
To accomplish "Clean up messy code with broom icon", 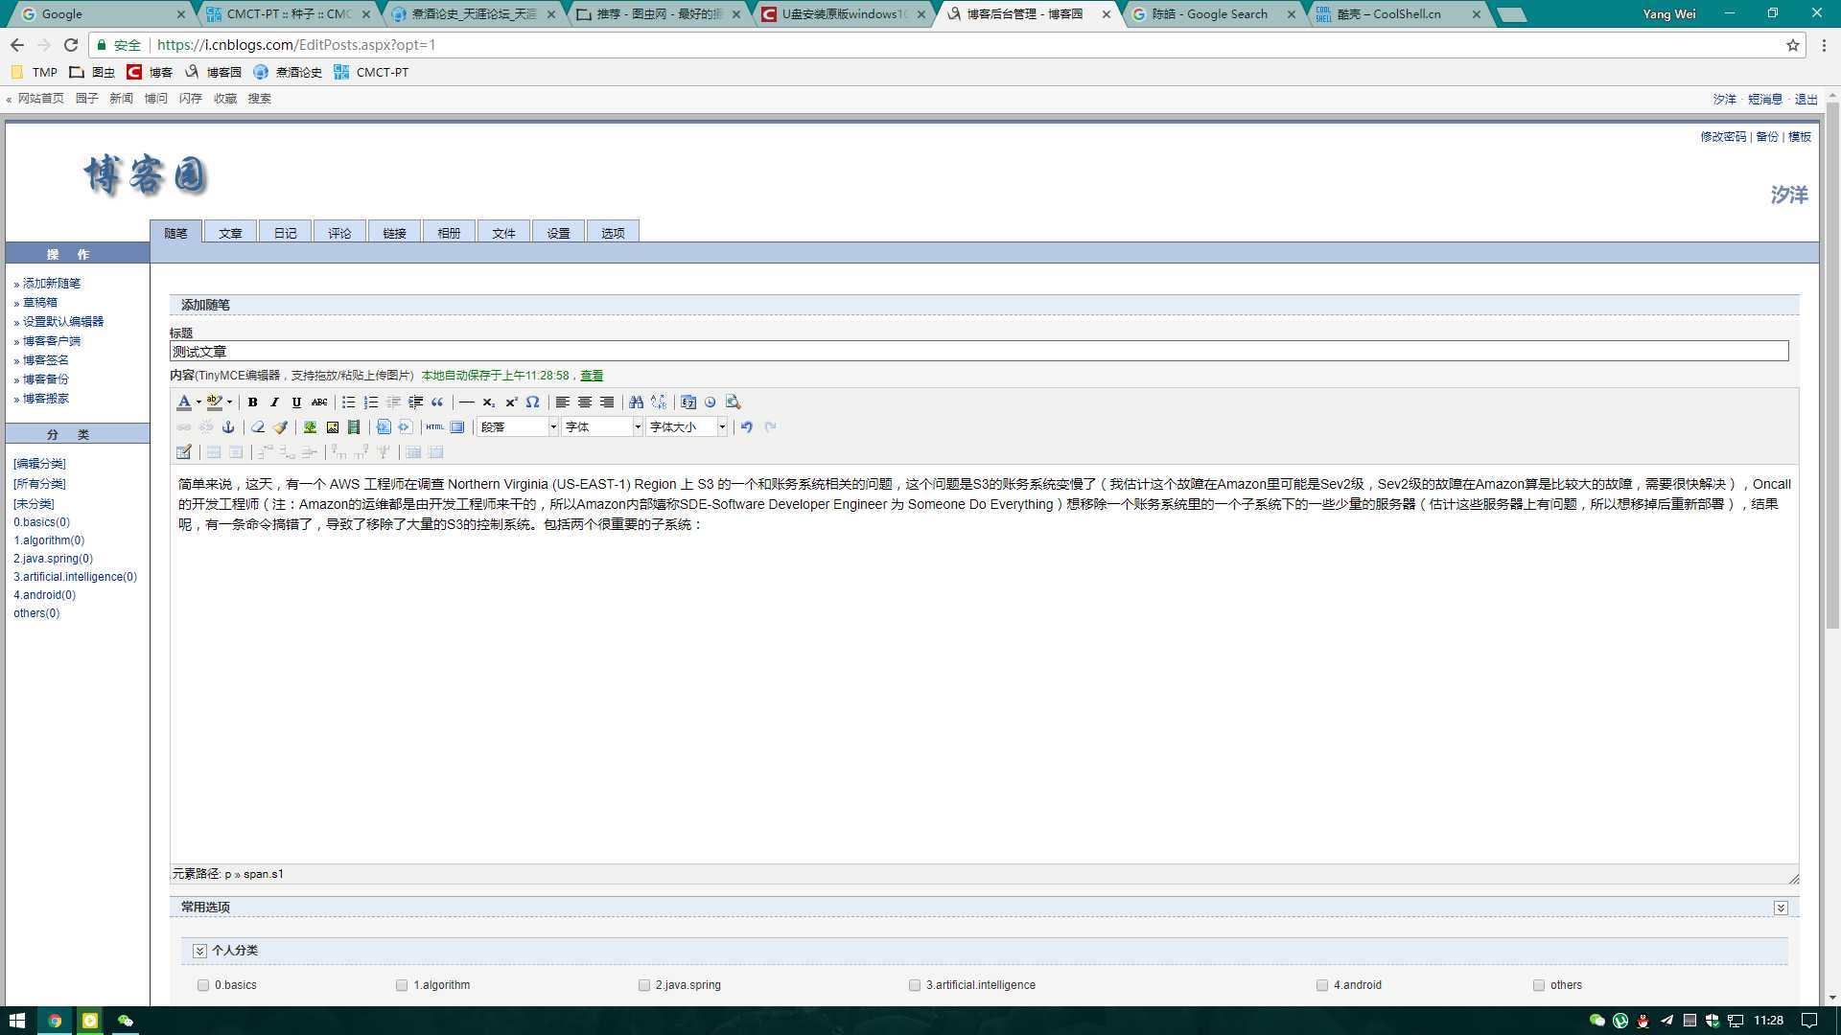I will 280,427.
